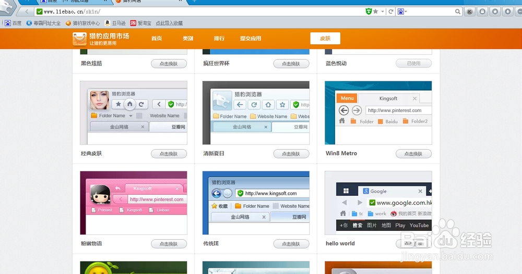The image size is (522, 274).
Task: Open the downloads arrow toolbar button
Action: [508, 11]
